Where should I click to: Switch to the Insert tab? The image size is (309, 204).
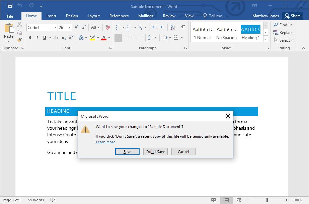pos(51,16)
